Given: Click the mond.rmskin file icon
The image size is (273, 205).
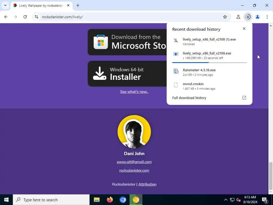Looking at the screenshot, I should (176, 85).
